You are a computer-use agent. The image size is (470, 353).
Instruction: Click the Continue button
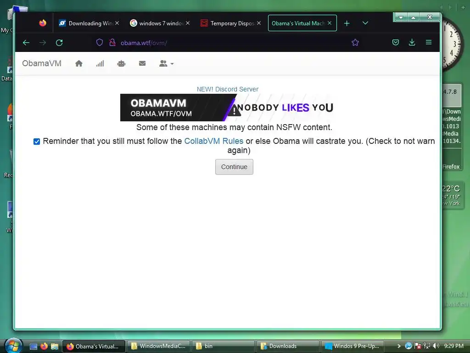(x=234, y=167)
